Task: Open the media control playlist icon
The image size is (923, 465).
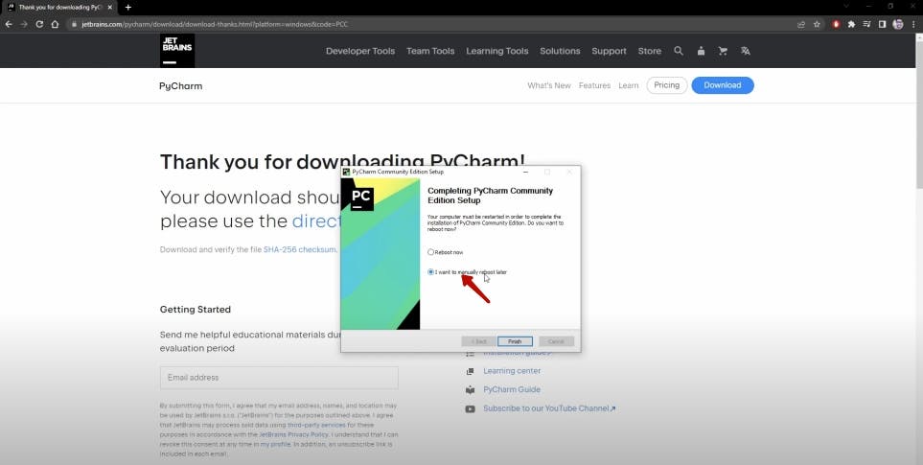Action: pyautogui.click(x=867, y=24)
